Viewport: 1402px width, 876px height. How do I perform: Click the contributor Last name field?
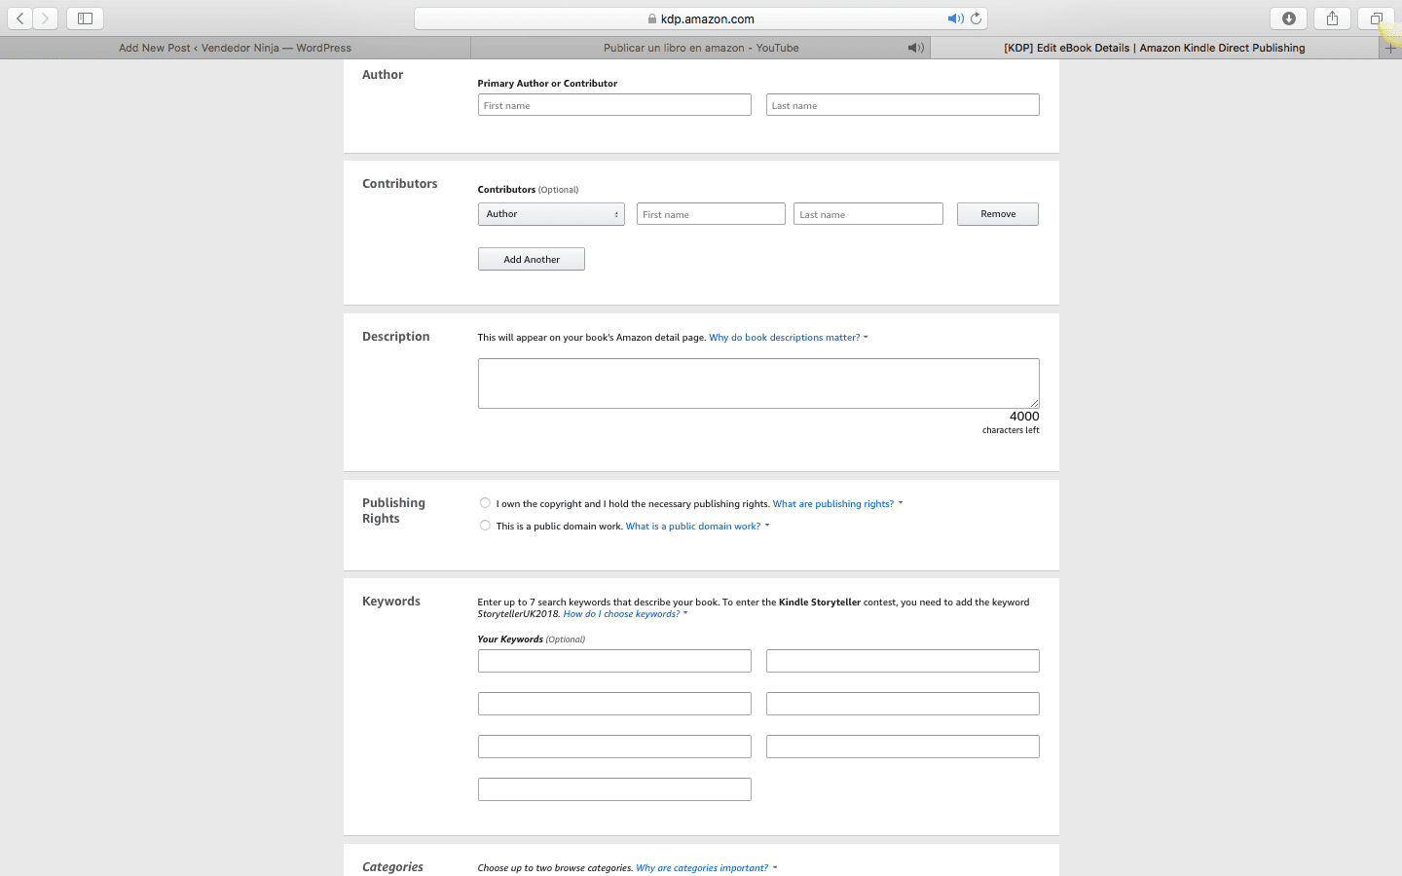coord(868,214)
